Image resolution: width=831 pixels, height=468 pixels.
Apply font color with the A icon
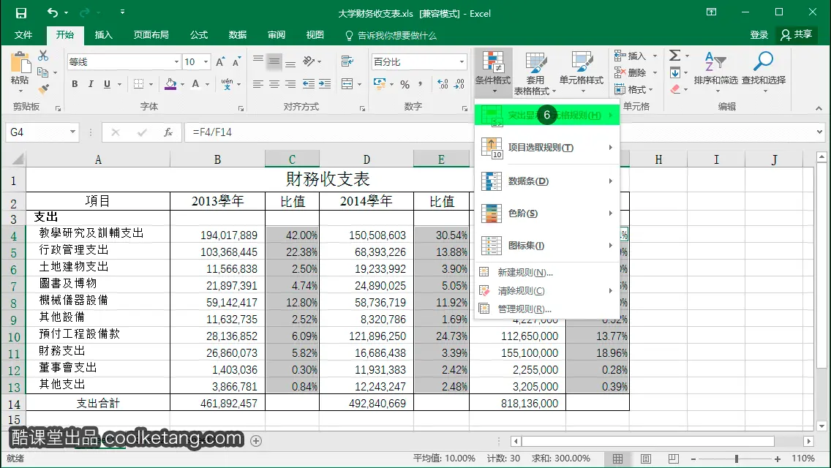195,84
